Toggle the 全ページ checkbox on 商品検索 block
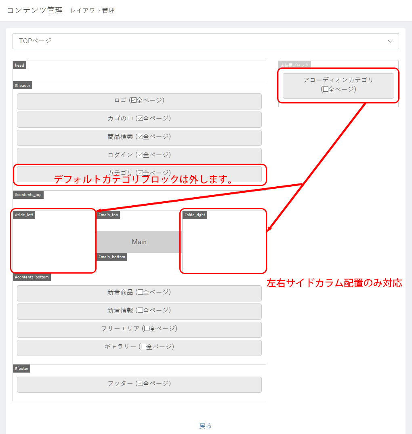The height and width of the screenshot is (434, 412). (x=140, y=137)
